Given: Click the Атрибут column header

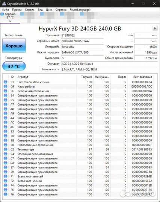Looking at the screenshot, I should pyautogui.click(x=46, y=77).
